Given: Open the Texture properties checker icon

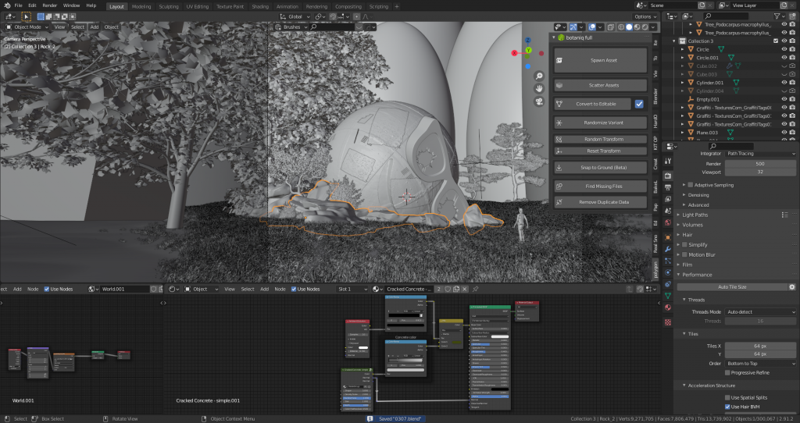Looking at the screenshot, I should (x=668, y=322).
